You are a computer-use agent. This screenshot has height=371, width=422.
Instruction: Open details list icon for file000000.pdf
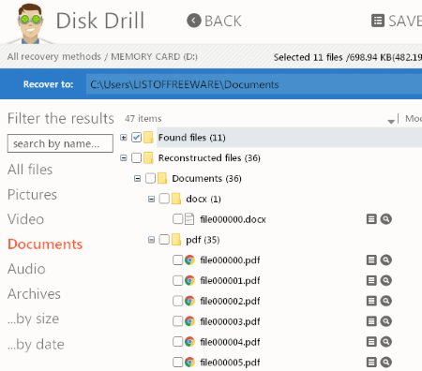(371, 260)
